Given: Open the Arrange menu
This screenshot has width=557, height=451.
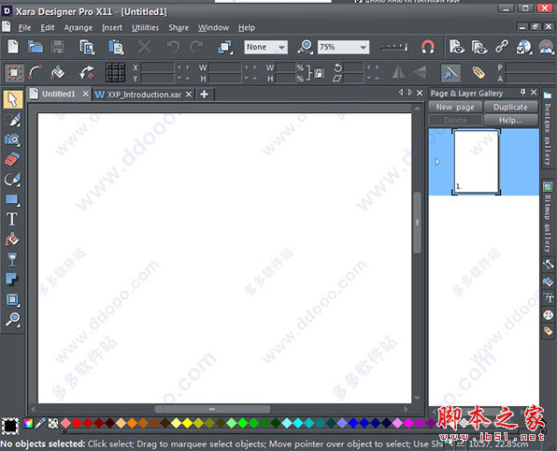Looking at the screenshot, I should click(79, 28).
